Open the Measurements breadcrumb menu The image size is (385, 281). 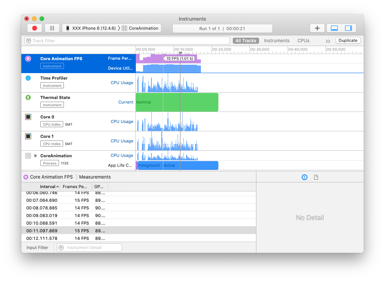click(95, 177)
